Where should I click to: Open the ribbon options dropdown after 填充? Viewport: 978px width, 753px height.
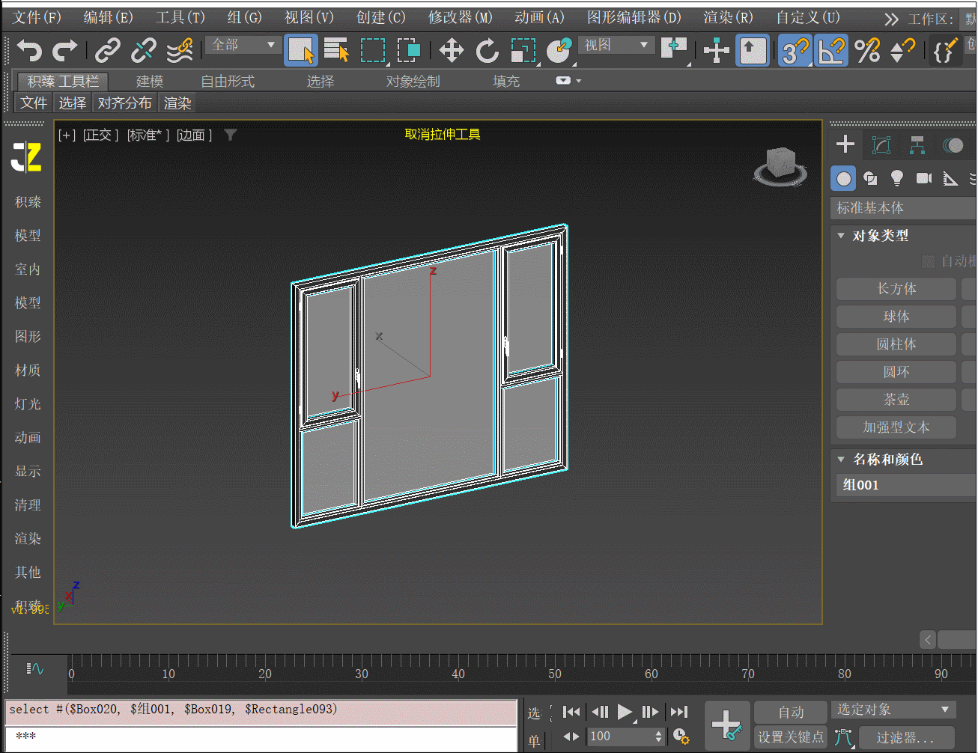tap(568, 81)
